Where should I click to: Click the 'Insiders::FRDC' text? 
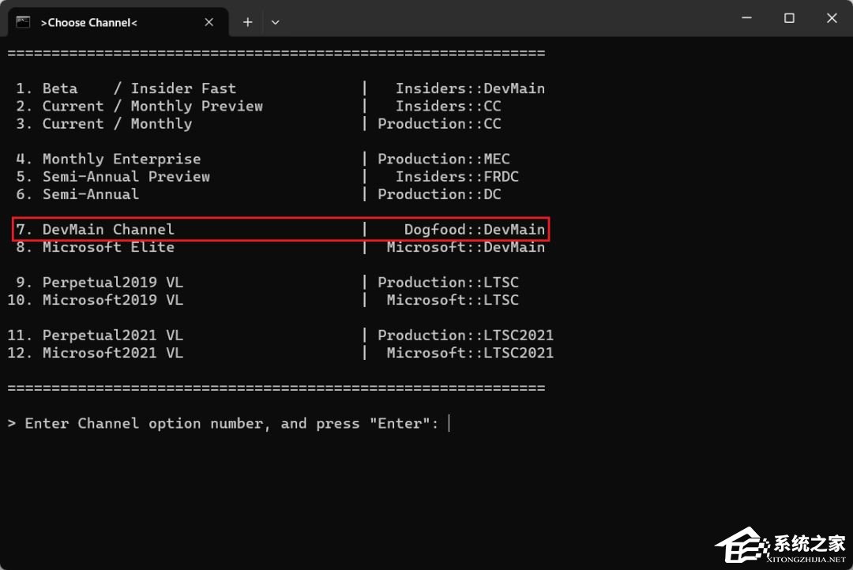457,177
